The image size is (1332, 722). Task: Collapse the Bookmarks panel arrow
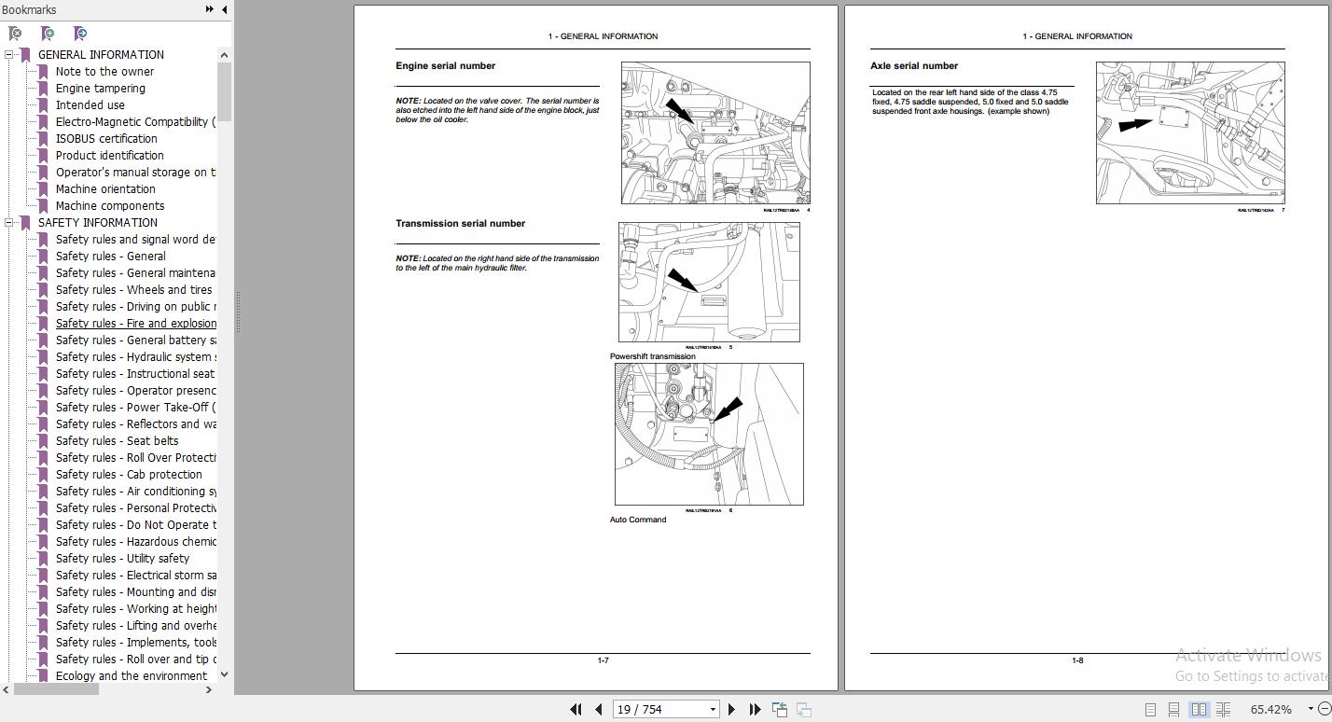[224, 9]
